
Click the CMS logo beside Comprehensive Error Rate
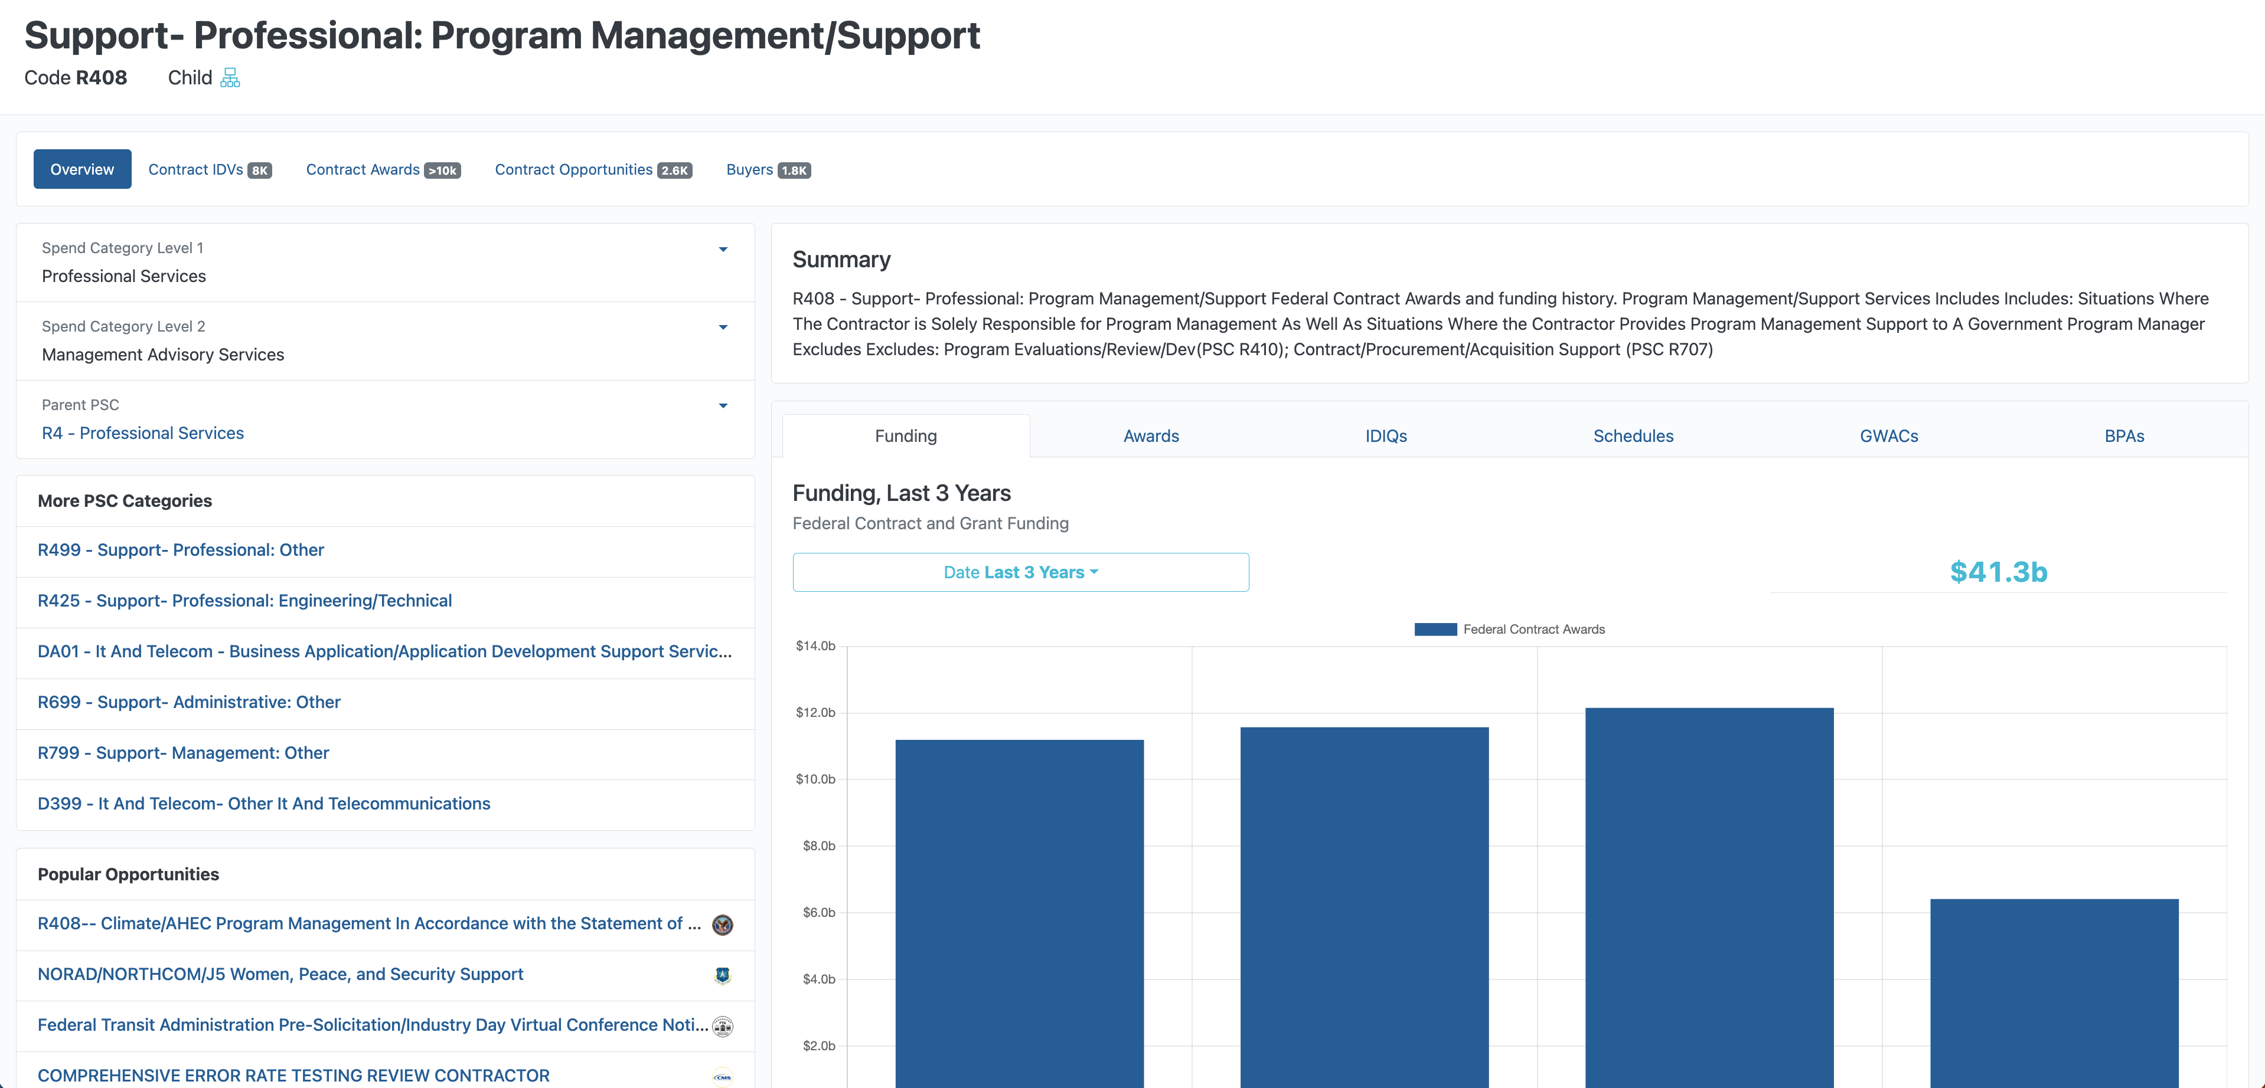[723, 1077]
